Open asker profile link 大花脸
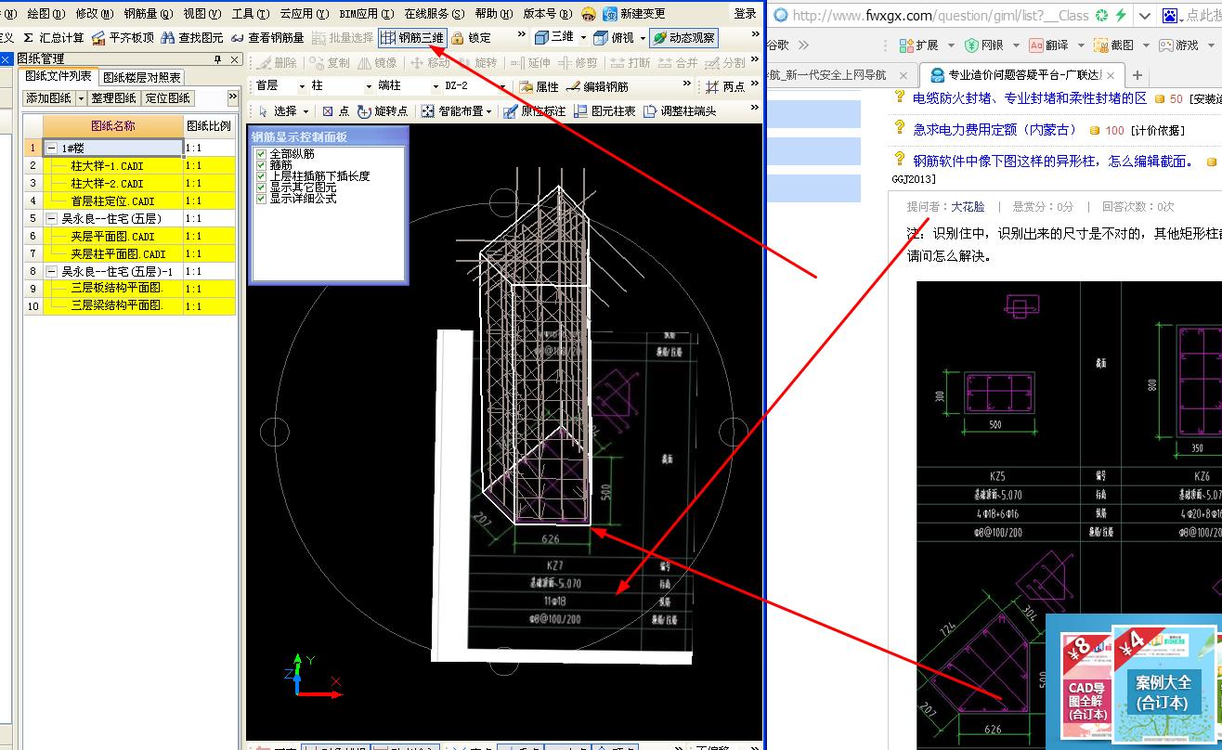Image resolution: width=1222 pixels, height=750 pixels. pyautogui.click(x=968, y=206)
